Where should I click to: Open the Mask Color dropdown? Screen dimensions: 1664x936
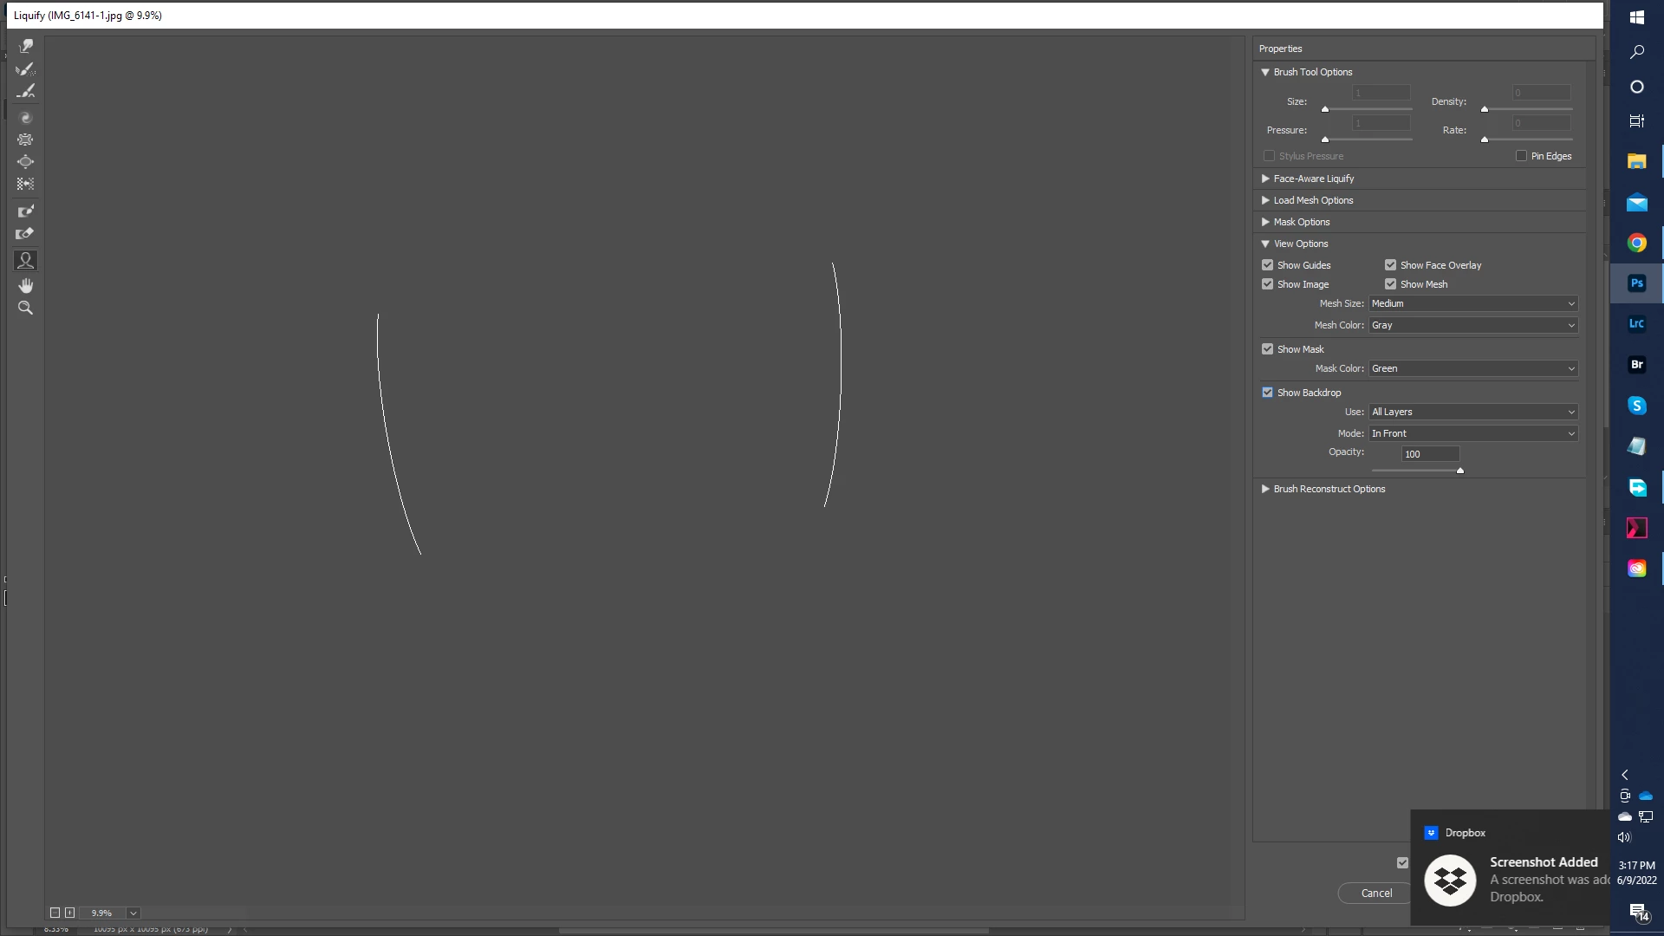click(1472, 368)
